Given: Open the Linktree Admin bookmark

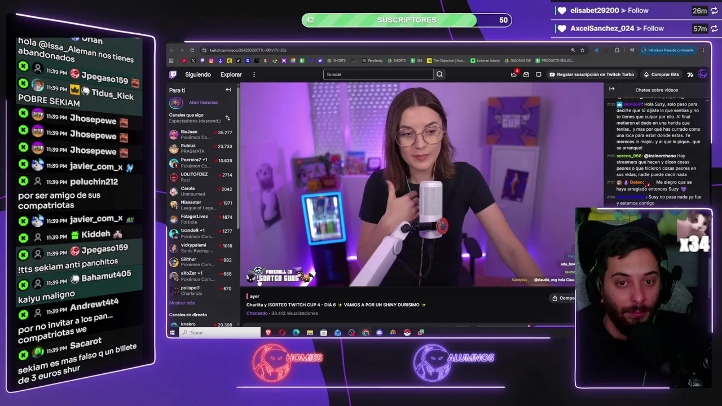Looking at the screenshot, I should point(486,60).
